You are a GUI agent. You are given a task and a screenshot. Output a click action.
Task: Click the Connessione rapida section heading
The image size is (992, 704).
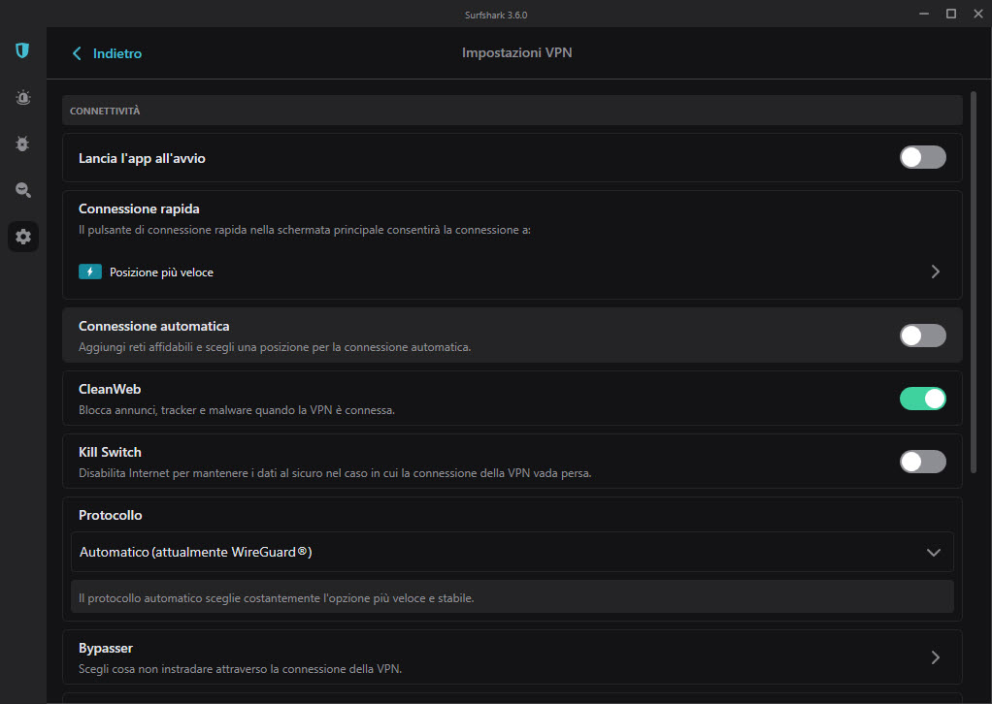pyautogui.click(x=139, y=209)
